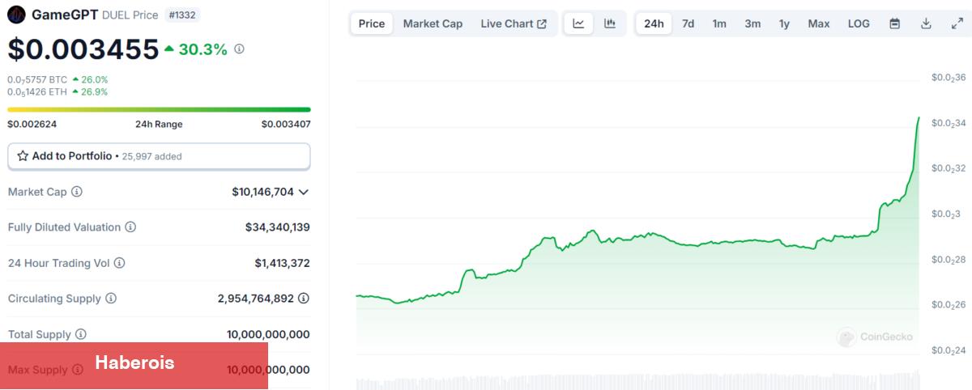The width and height of the screenshot is (972, 390).
Task: Click the $10,146,704 market cap value
Action: point(262,192)
